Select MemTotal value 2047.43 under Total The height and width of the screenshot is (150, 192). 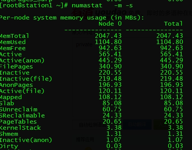170,36
